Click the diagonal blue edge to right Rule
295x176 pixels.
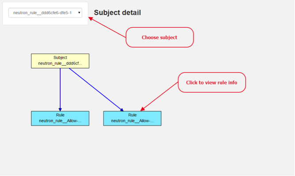(x=95, y=88)
